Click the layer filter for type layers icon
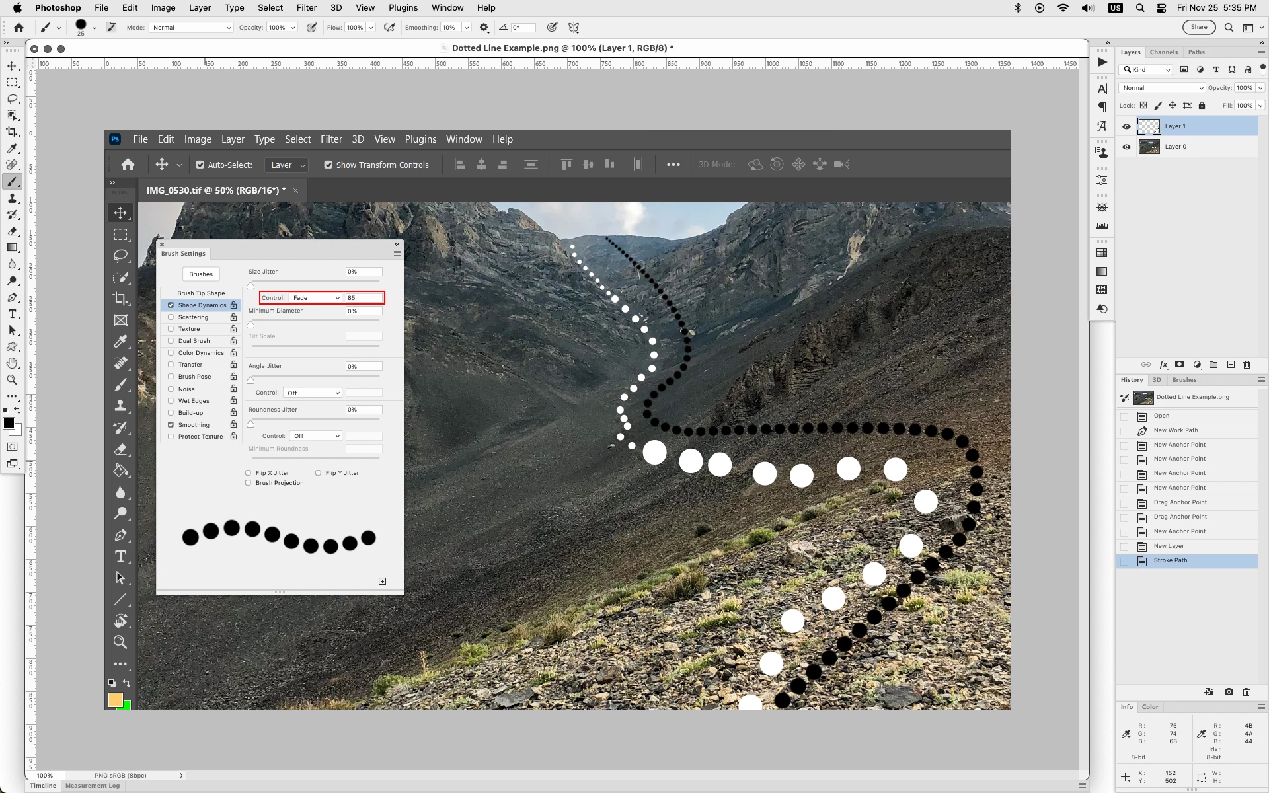 point(1216,69)
